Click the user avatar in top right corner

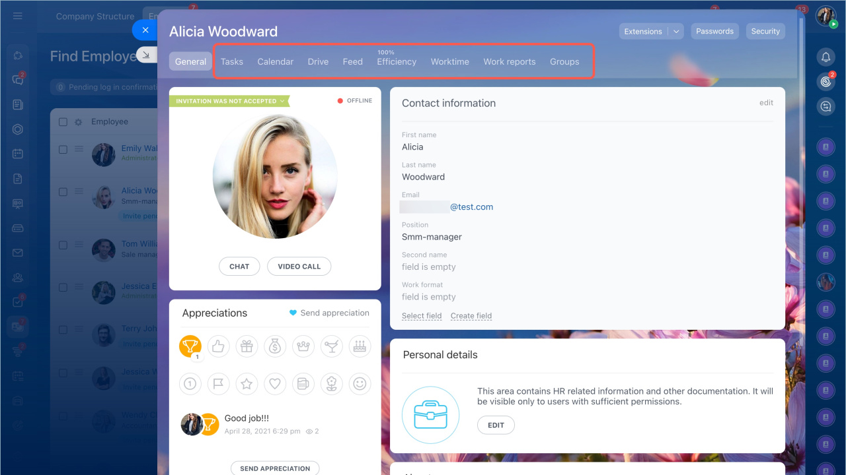[x=826, y=16]
